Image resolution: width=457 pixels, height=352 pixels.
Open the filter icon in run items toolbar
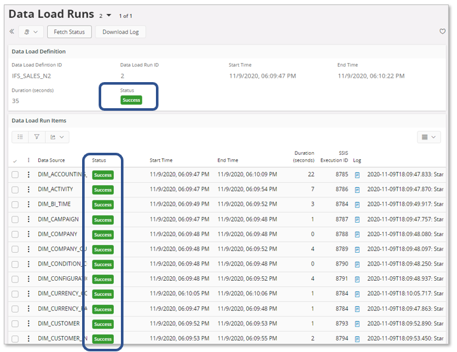click(36, 137)
